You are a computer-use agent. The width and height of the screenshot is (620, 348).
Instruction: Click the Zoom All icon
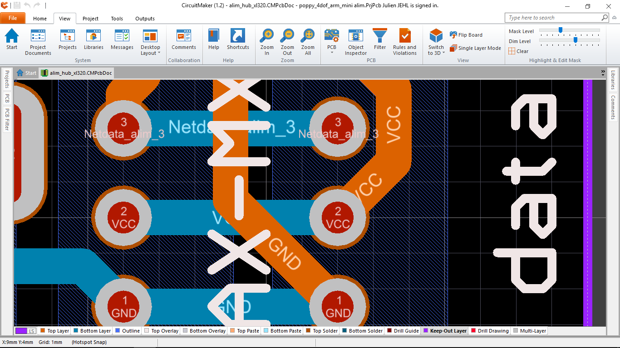tap(308, 41)
